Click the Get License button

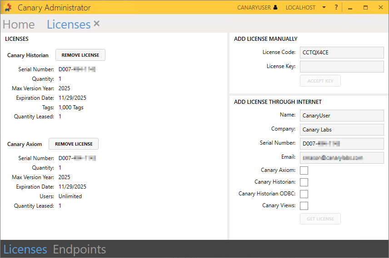pyautogui.click(x=320, y=219)
